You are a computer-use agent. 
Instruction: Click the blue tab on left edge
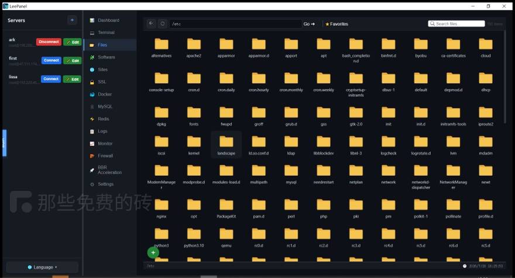point(4,143)
